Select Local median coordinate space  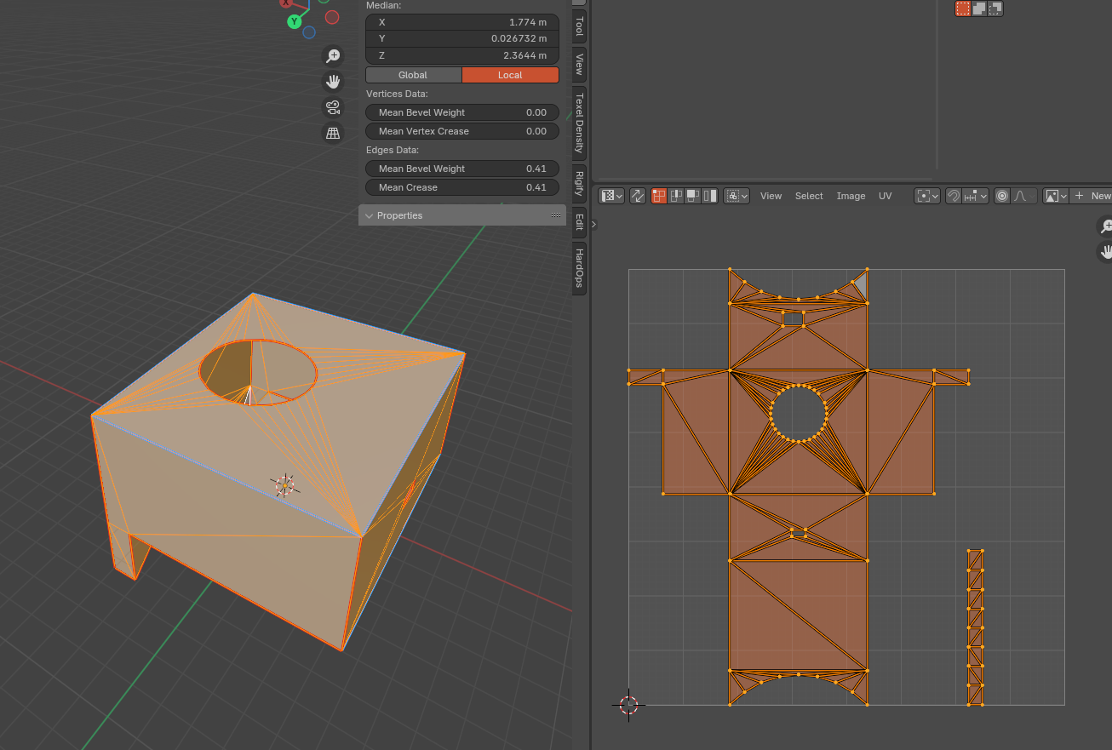[510, 75]
